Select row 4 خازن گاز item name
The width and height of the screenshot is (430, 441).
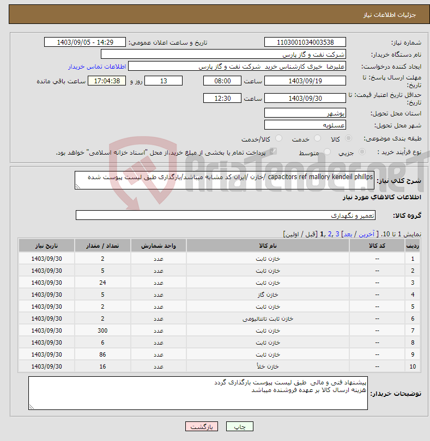point(268,295)
